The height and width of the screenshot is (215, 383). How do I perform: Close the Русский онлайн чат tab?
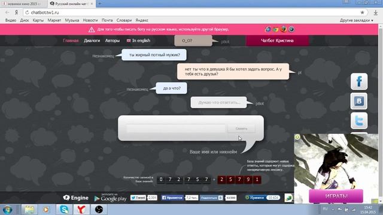(x=92, y=4)
